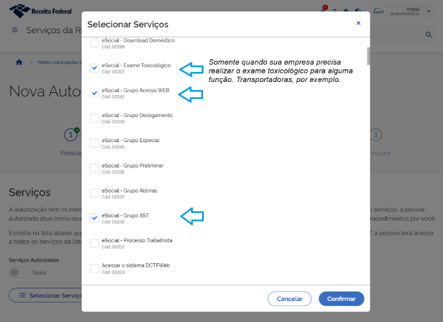The width and height of the screenshot is (443, 322).
Task: Click step 3 circle in wizard
Action: click(376, 135)
